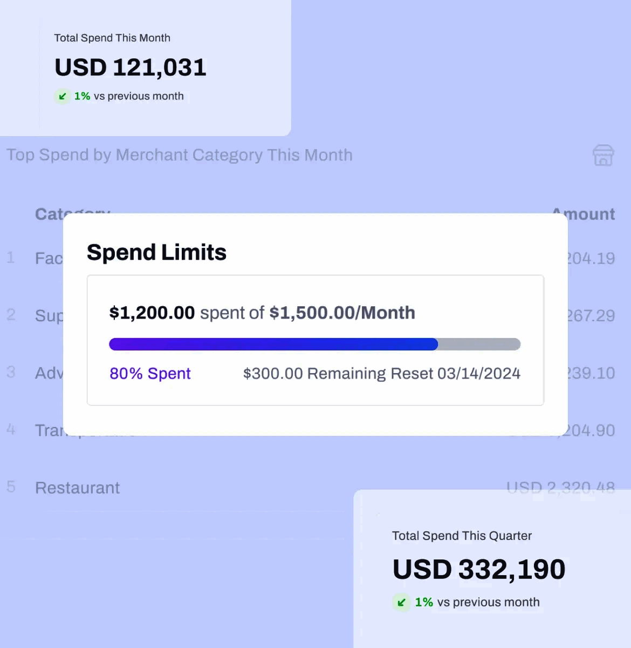
Task: Click the storefront icon beside the merchant category heading
Action: 603,156
